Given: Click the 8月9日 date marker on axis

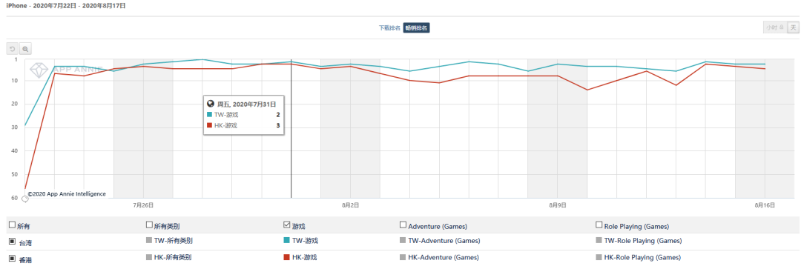Looking at the screenshot, I should click(557, 205).
